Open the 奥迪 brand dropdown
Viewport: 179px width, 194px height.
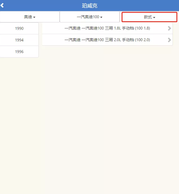click(x=30, y=17)
